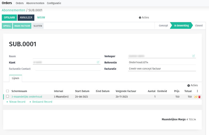Screen dimensions: 209x135
Task: Set status to Closed
Action: click(x=199, y=26)
